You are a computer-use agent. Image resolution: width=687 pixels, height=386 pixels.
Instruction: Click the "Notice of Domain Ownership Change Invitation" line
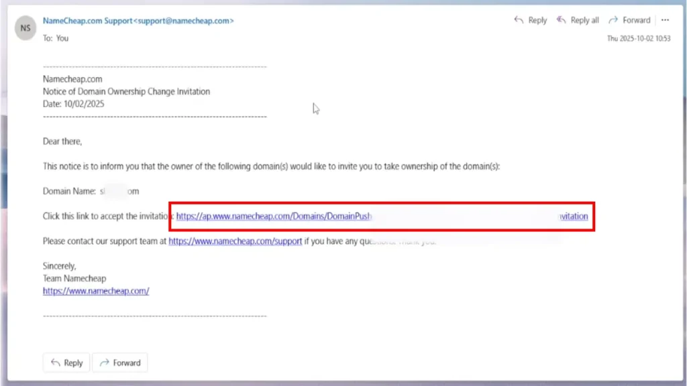coord(126,91)
